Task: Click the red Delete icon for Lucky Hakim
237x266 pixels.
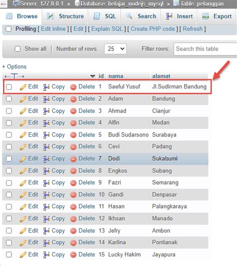Action: (73, 255)
